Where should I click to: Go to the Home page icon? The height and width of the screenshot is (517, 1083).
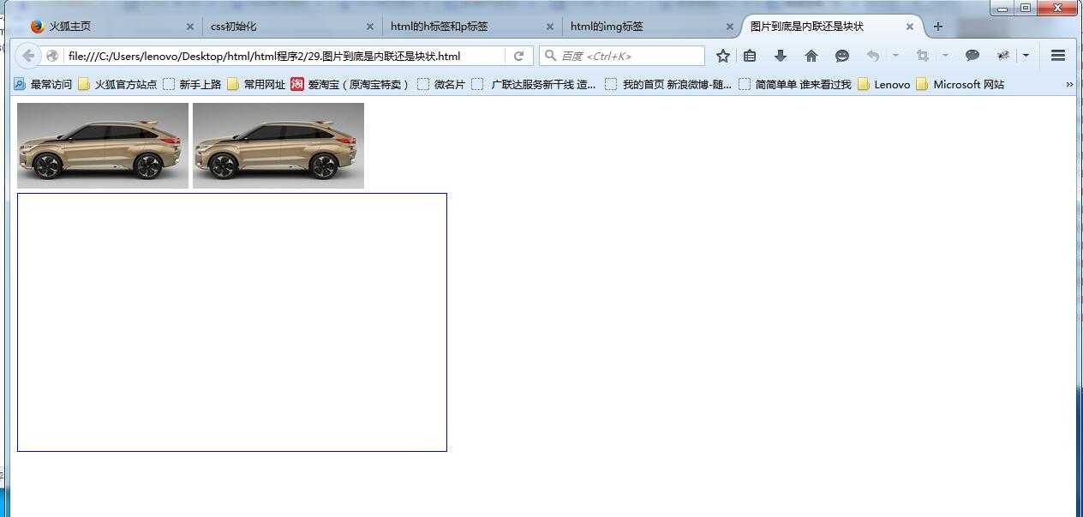pos(811,56)
